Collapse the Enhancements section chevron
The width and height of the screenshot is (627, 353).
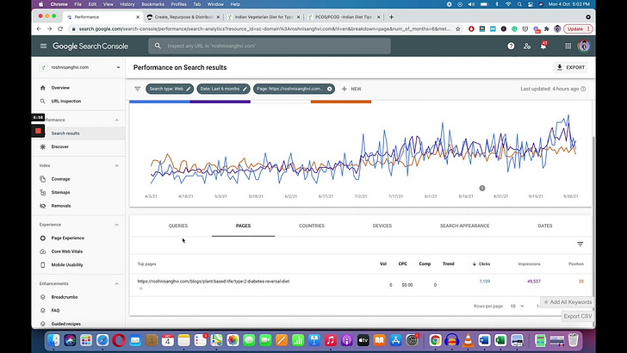(x=117, y=283)
